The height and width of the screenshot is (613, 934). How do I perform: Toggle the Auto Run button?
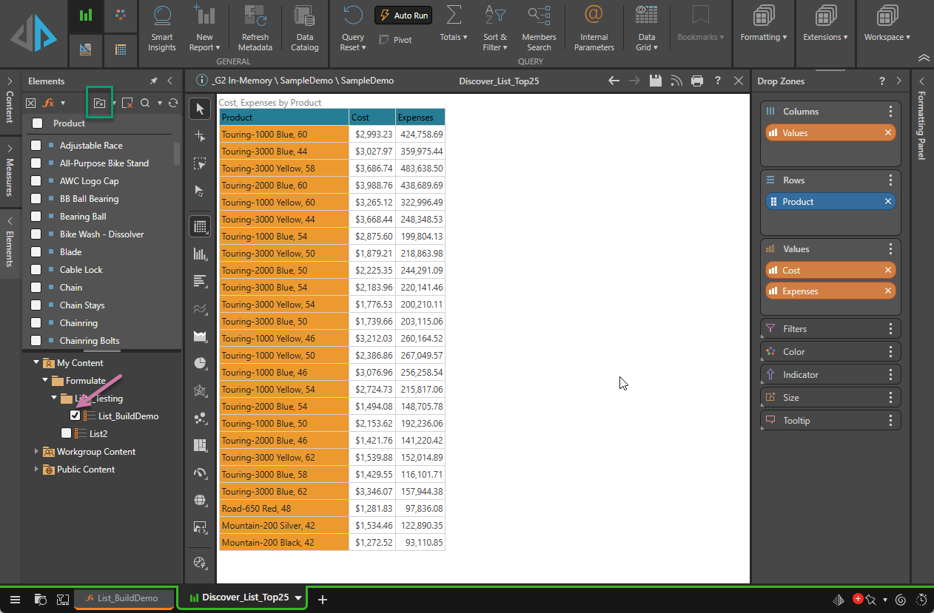[403, 16]
